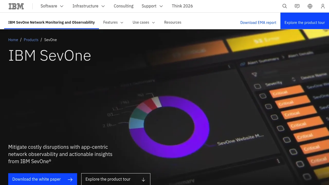Open the Features dropdown
The width and height of the screenshot is (329, 185).
113,22
